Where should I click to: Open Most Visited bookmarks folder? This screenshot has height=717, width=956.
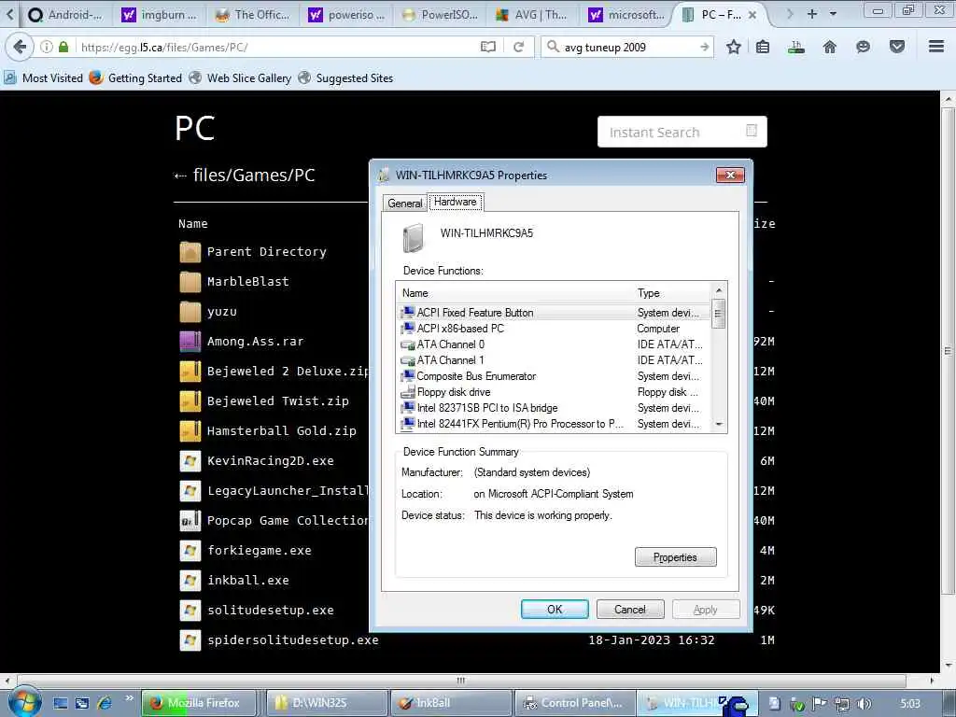click(x=43, y=78)
